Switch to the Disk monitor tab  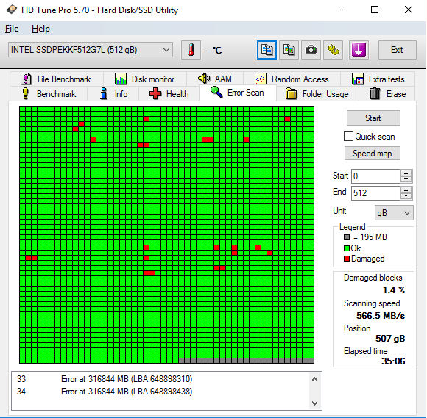click(x=145, y=79)
